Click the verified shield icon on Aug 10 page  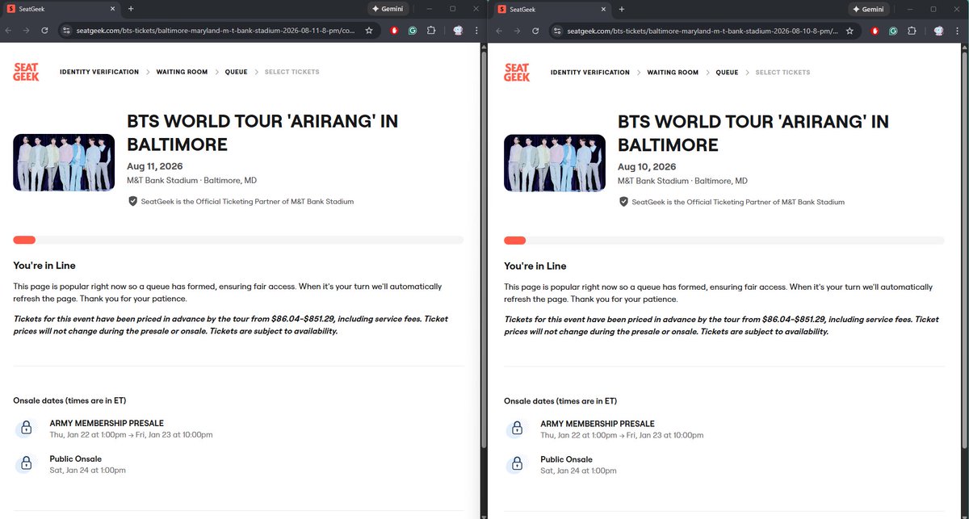(x=623, y=201)
